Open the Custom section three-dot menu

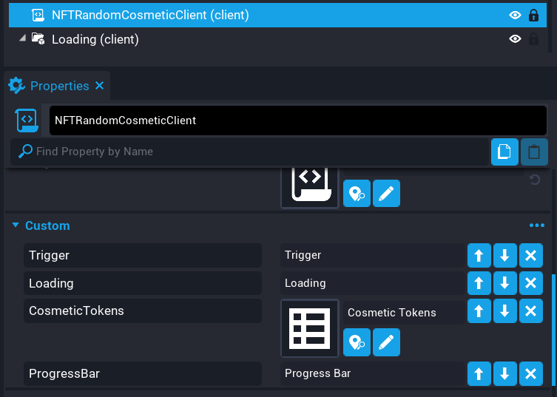tap(536, 225)
